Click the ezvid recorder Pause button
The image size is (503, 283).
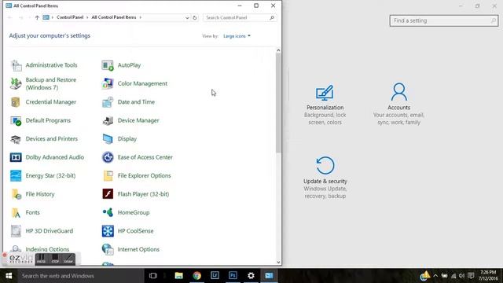(41, 259)
